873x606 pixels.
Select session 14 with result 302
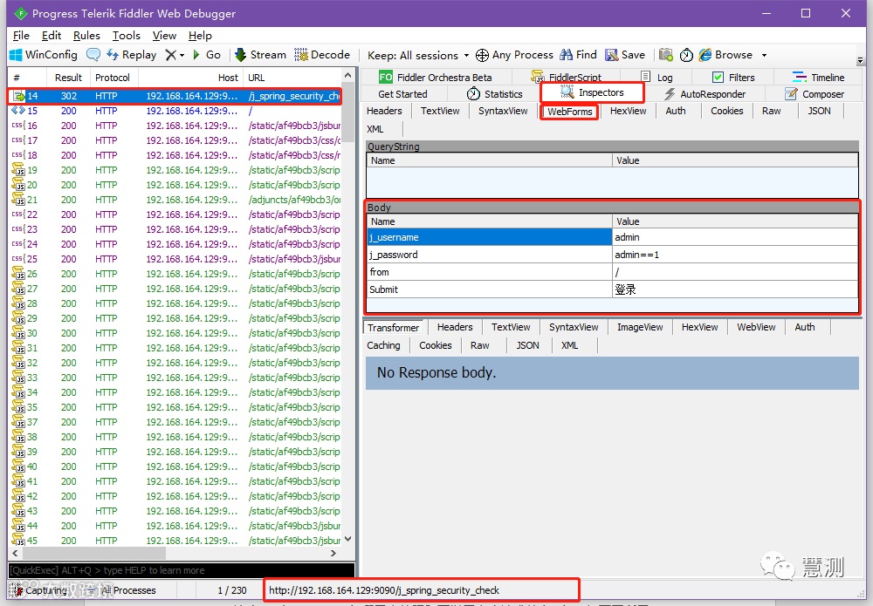(x=175, y=96)
